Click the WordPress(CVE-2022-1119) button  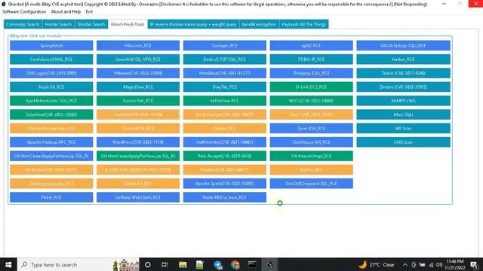click(138, 142)
